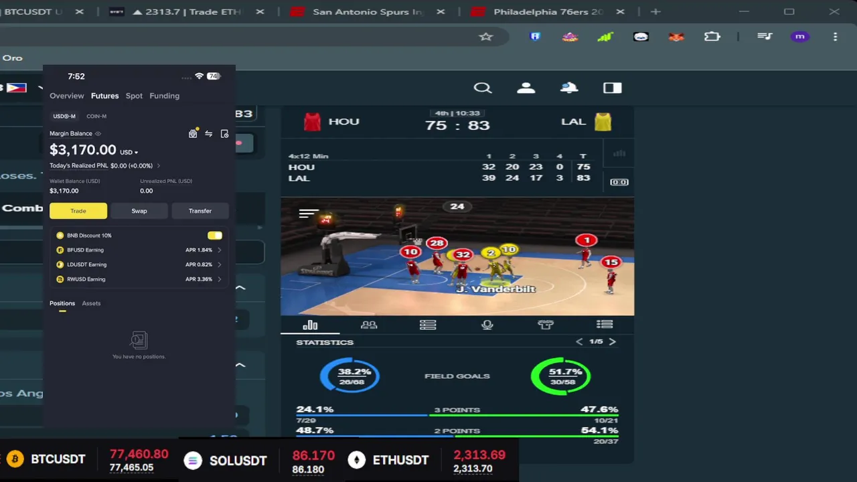Image resolution: width=857 pixels, height=482 pixels.
Task: Switch to the Positions tab
Action: coord(62,303)
